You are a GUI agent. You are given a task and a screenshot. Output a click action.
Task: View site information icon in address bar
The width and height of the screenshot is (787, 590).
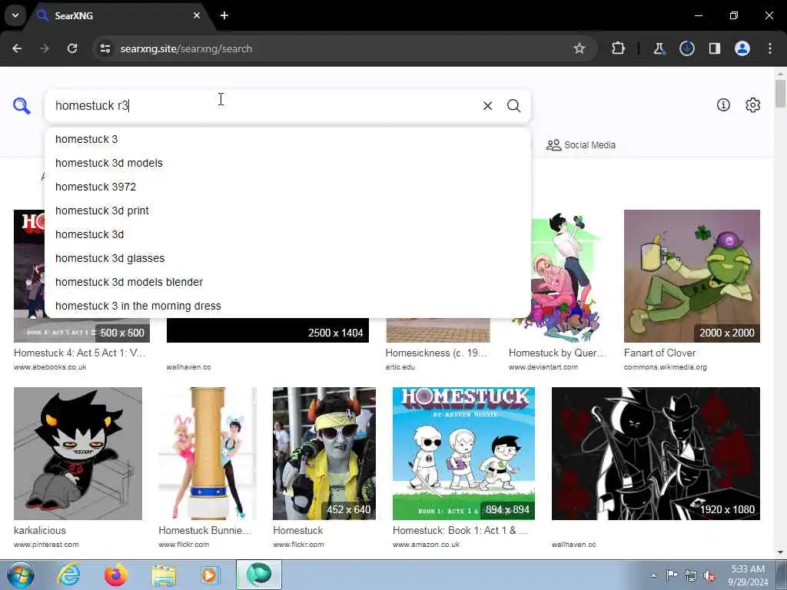click(x=105, y=48)
